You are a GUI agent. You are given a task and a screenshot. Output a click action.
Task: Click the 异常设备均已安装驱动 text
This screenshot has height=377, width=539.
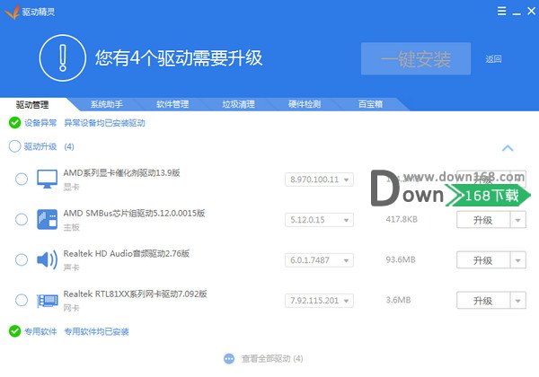click(104, 123)
